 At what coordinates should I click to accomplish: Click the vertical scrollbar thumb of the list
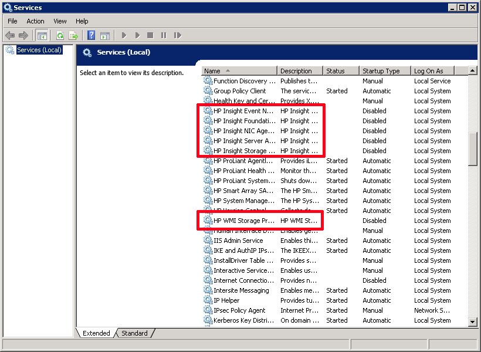(472, 149)
